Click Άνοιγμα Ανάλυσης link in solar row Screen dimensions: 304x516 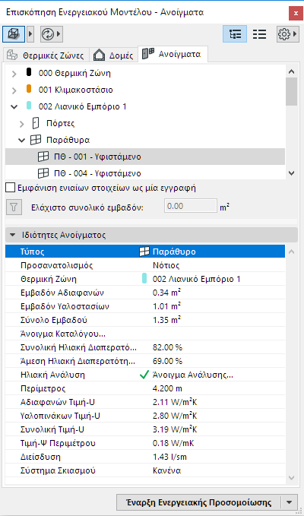tap(193, 375)
